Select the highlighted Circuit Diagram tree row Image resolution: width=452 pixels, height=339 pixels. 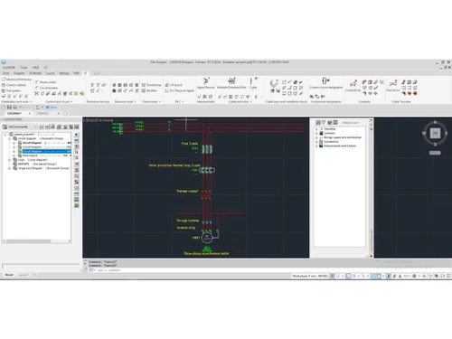[x=46, y=151]
